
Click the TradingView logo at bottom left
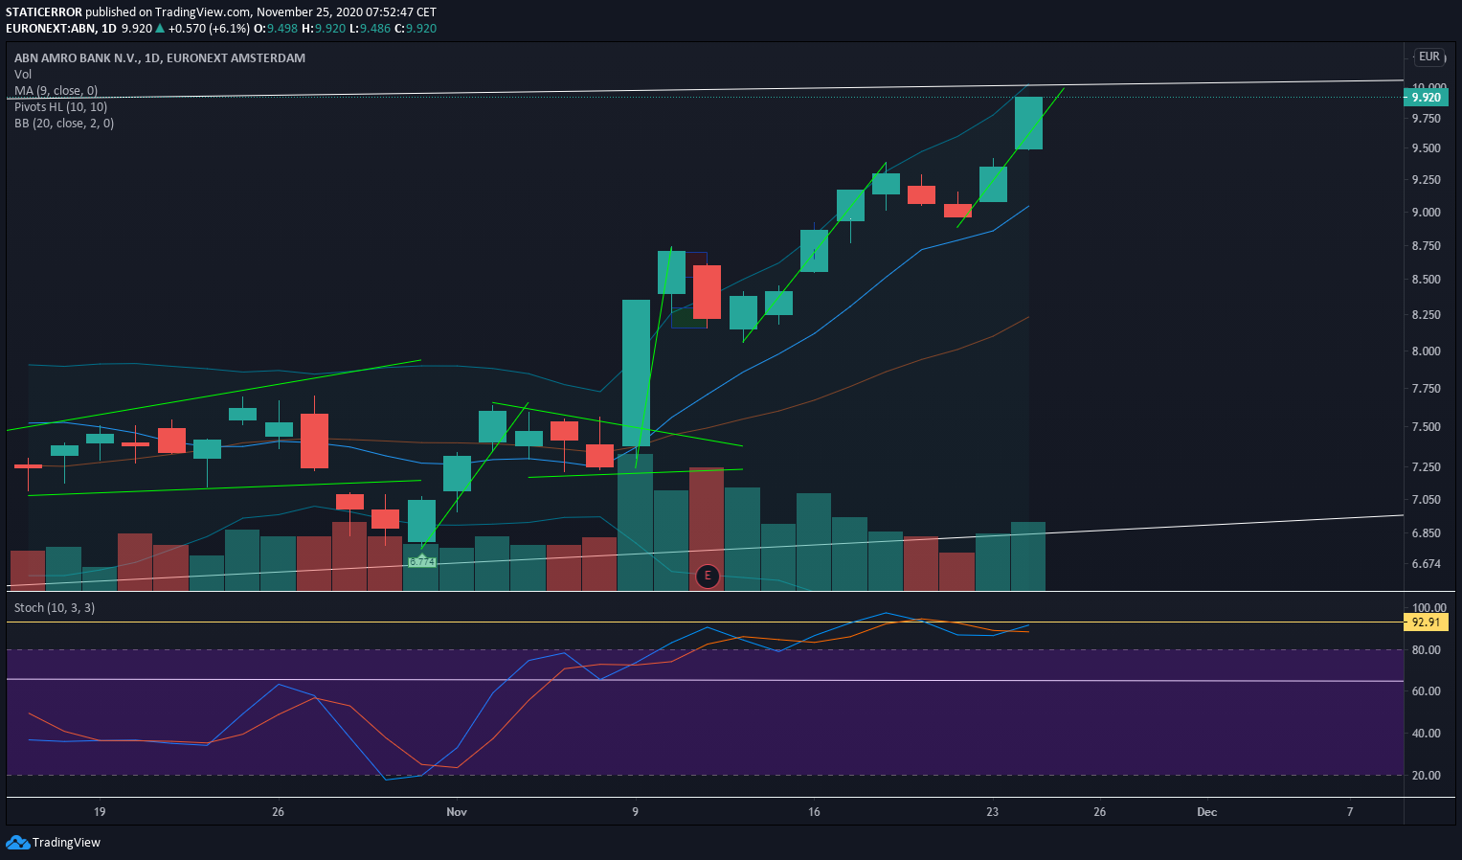(54, 842)
